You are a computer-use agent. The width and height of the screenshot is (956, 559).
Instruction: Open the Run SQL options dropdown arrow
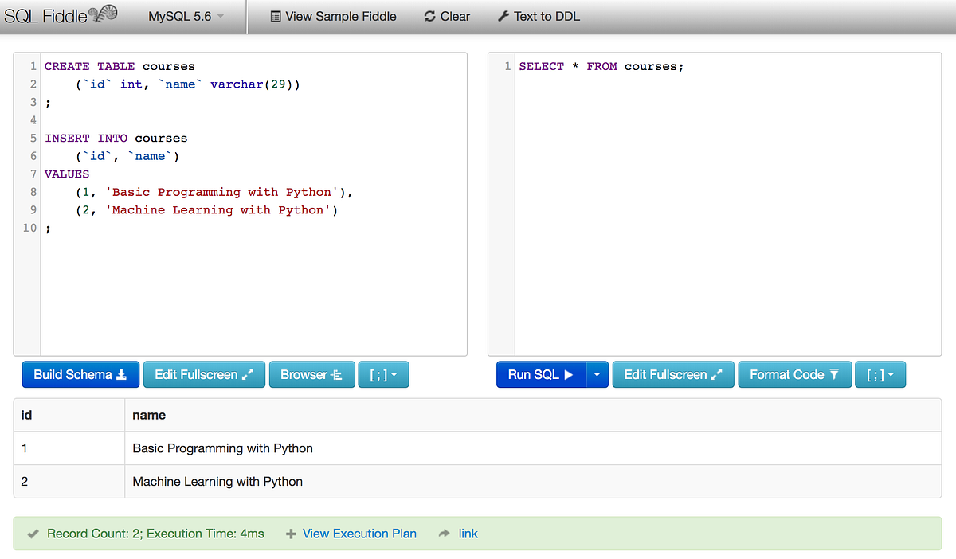(x=597, y=374)
